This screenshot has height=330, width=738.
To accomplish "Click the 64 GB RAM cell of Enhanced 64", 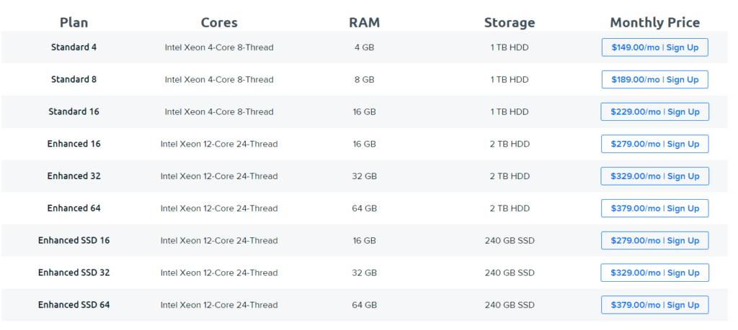I will point(364,208).
